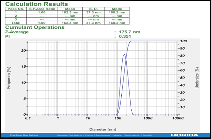Image resolution: width=211 pixels, height=139 pixels.
Task: Select the "20" tick on the Undersize axis
Action: coord(183,100)
